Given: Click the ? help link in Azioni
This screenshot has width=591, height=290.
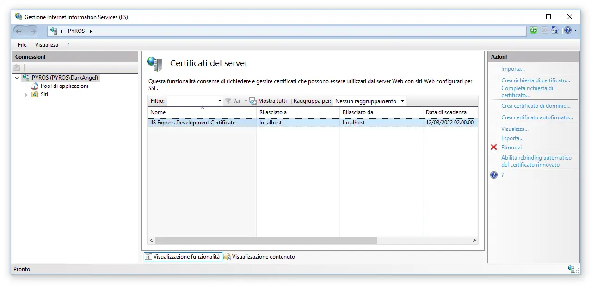Looking at the screenshot, I should tap(503, 175).
